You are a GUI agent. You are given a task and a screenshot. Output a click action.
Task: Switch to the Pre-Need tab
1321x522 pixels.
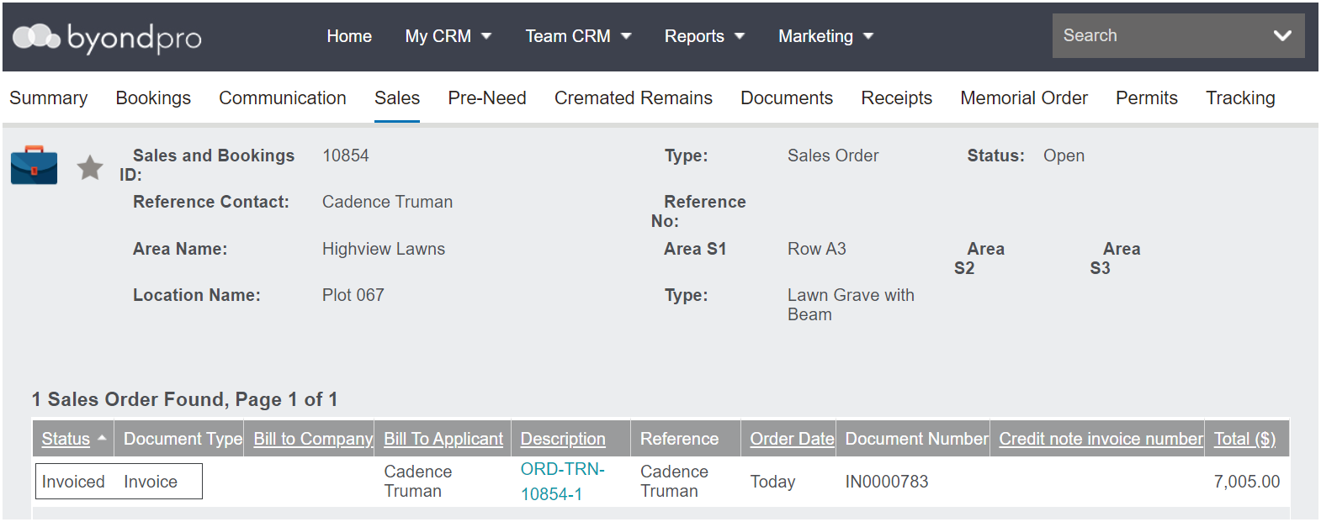coord(487,98)
